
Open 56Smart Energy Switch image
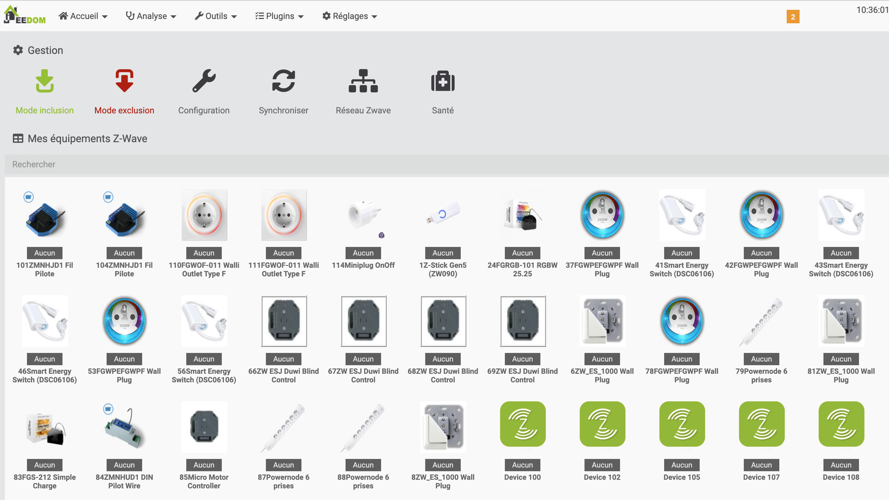(x=204, y=321)
